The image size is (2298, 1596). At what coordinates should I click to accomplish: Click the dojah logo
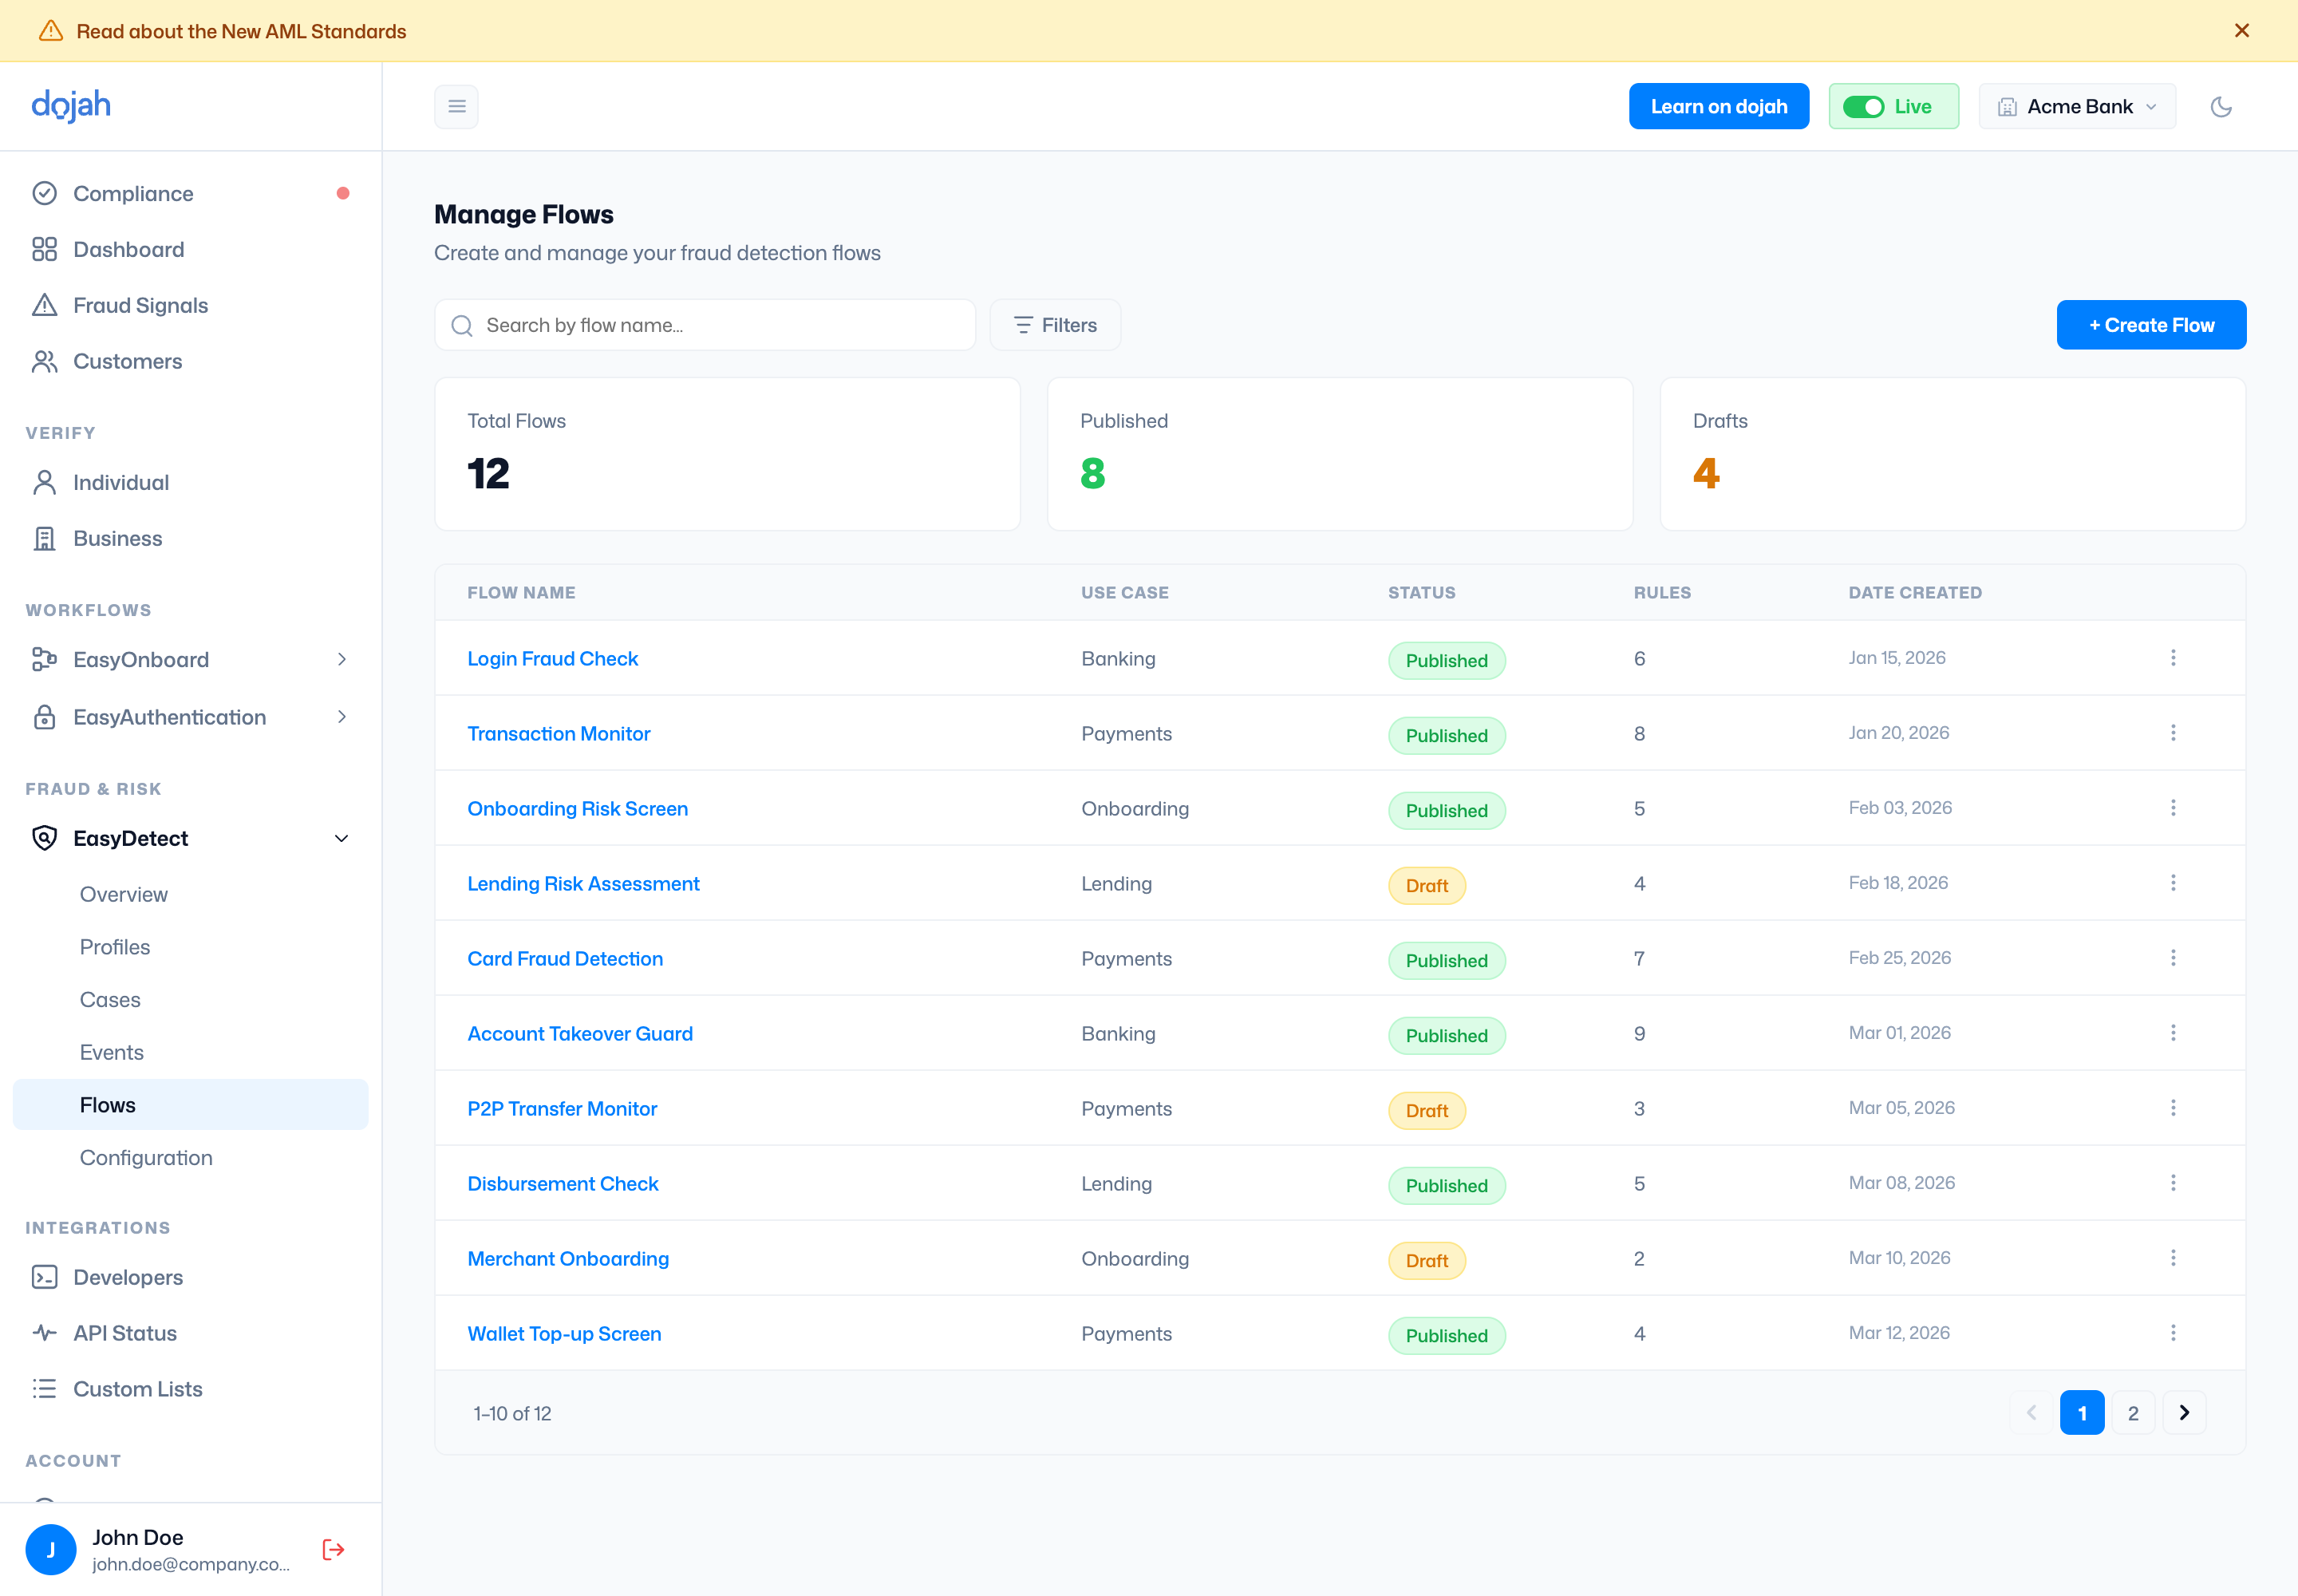71,105
